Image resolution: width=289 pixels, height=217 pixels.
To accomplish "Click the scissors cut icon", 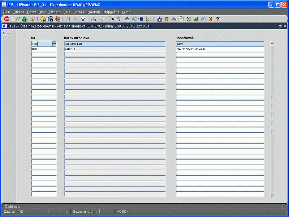I will (x=112, y=19).
